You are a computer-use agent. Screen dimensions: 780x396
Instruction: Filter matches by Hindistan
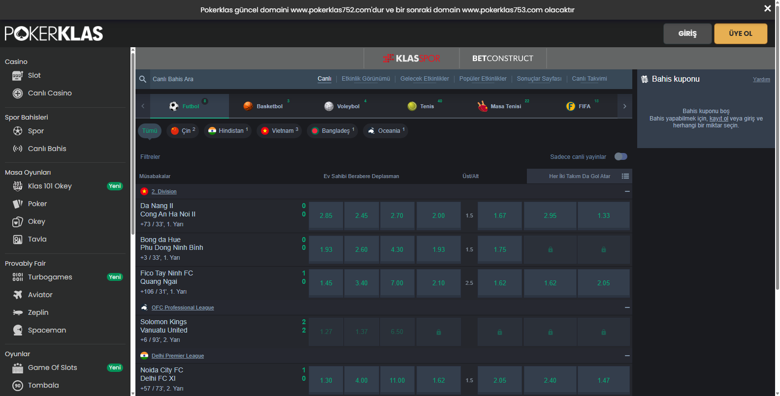pyautogui.click(x=227, y=131)
